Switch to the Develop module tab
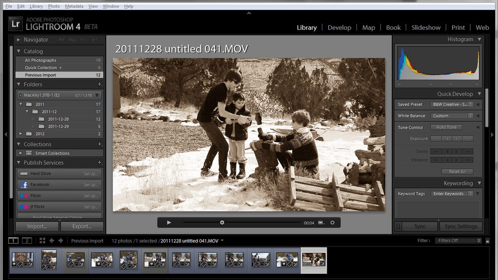This screenshot has width=498, height=280. click(x=339, y=27)
